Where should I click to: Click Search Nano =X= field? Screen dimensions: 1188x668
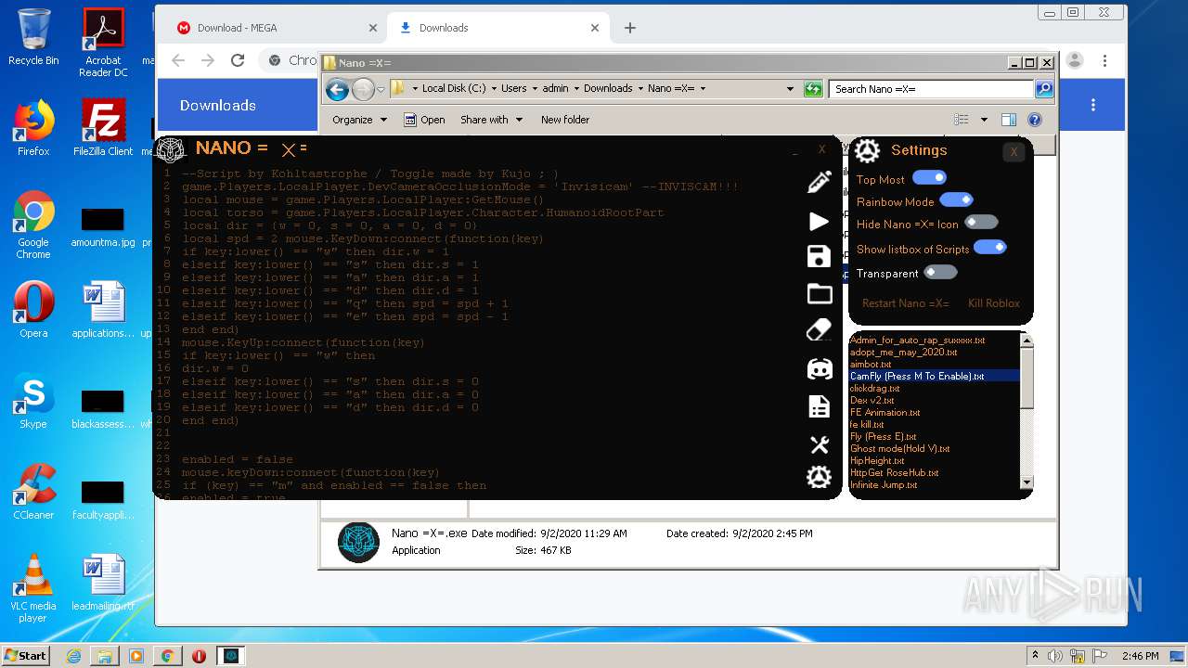[931, 89]
